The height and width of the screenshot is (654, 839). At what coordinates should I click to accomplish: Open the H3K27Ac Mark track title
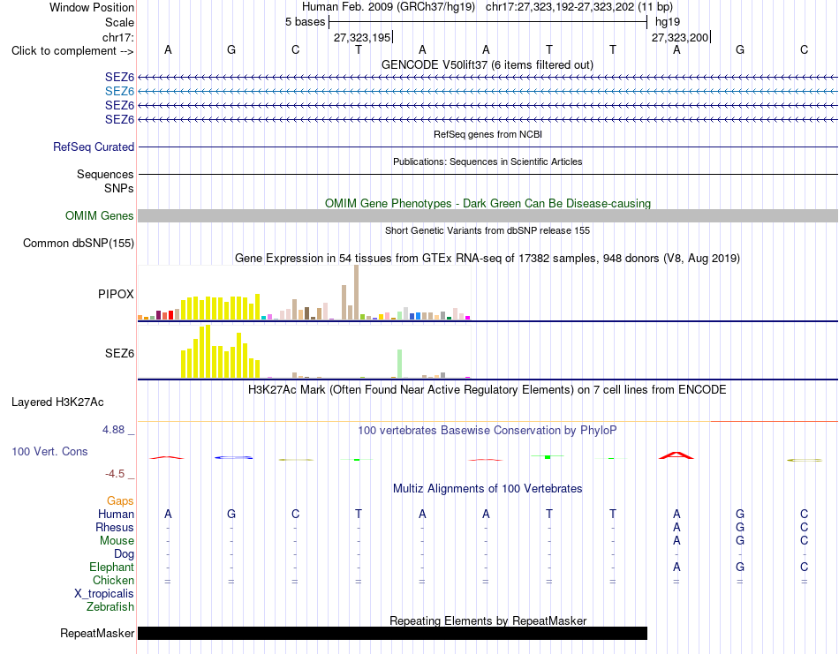[488, 389]
